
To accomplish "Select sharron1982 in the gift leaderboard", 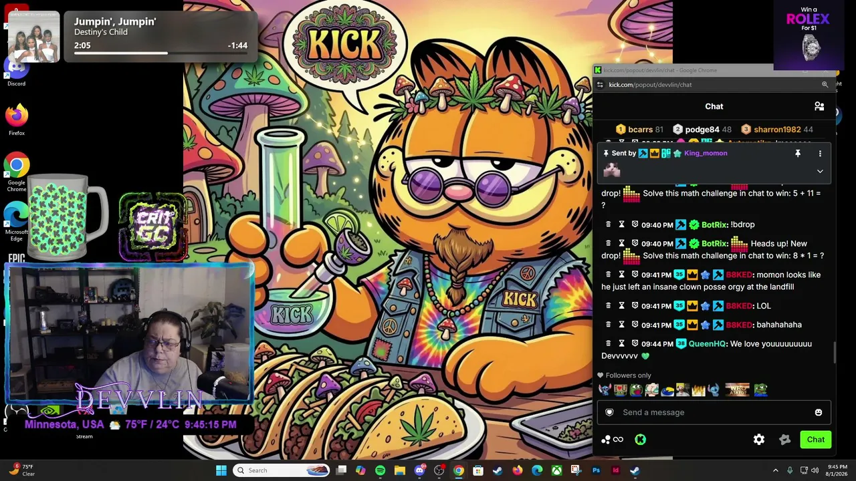I will click(x=777, y=130).
